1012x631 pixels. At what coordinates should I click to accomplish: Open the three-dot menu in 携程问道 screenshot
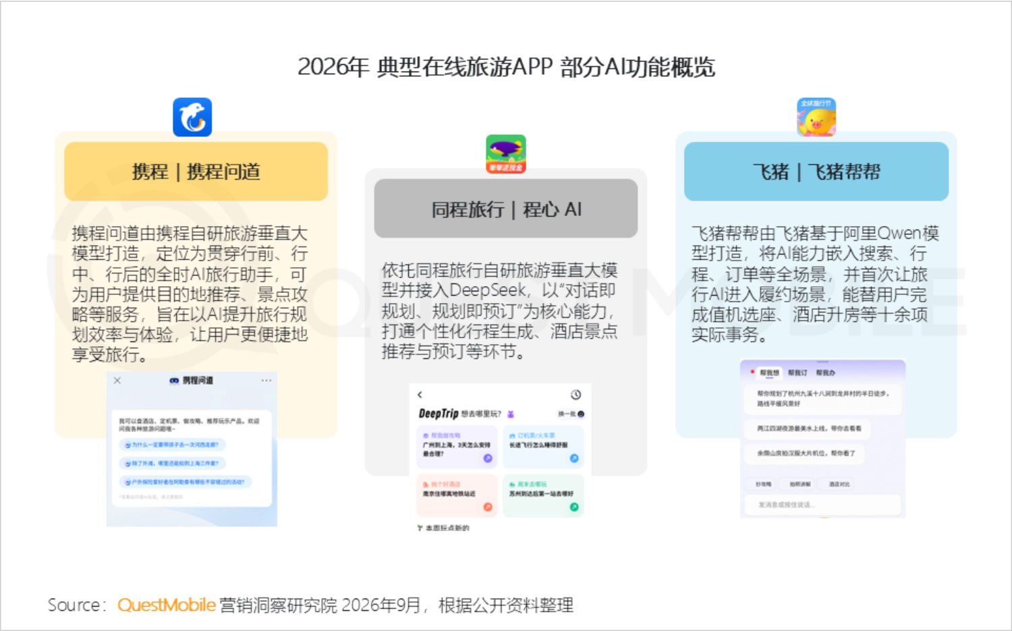tap(266, 381)
